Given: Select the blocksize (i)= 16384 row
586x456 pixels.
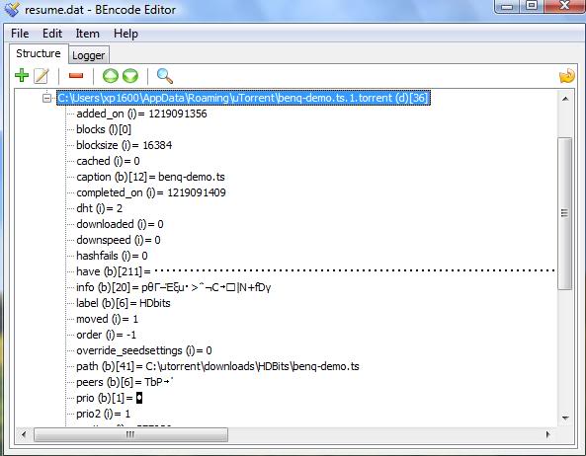Looking at the screenshot, I should 125,145.
